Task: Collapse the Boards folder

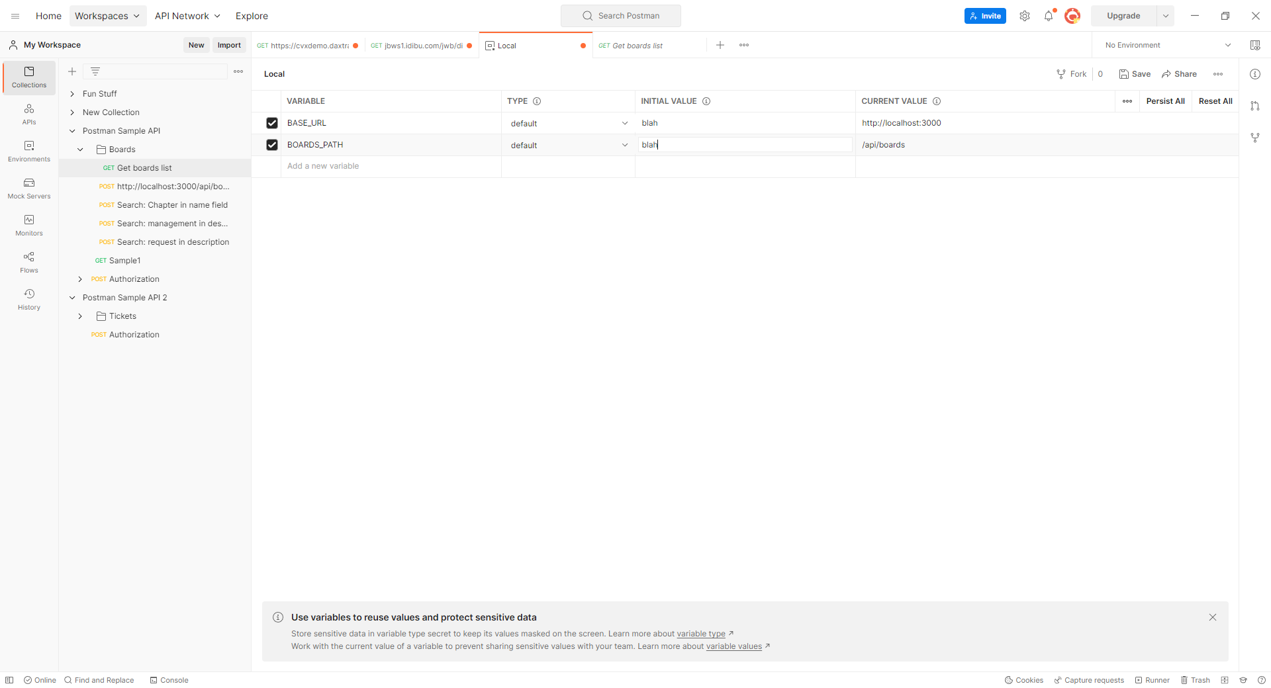Action: pos(80,150)
